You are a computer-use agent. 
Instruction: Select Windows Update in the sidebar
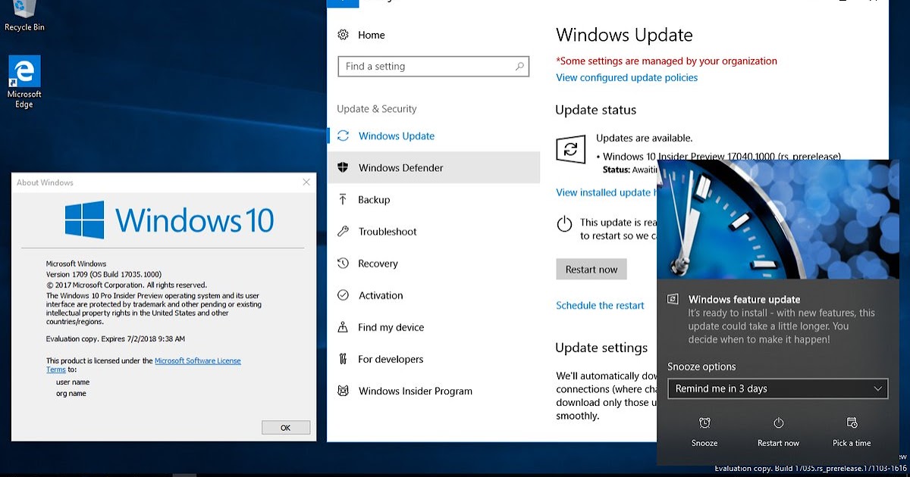pyautogui.click(x=396, y=136)
